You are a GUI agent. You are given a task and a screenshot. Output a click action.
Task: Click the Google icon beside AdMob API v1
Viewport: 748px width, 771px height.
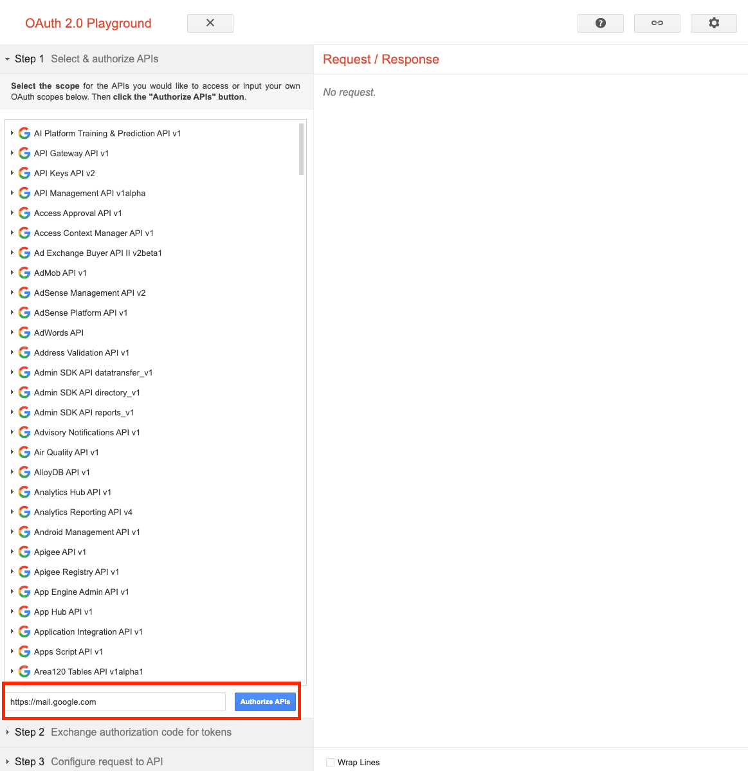point(24,273)
